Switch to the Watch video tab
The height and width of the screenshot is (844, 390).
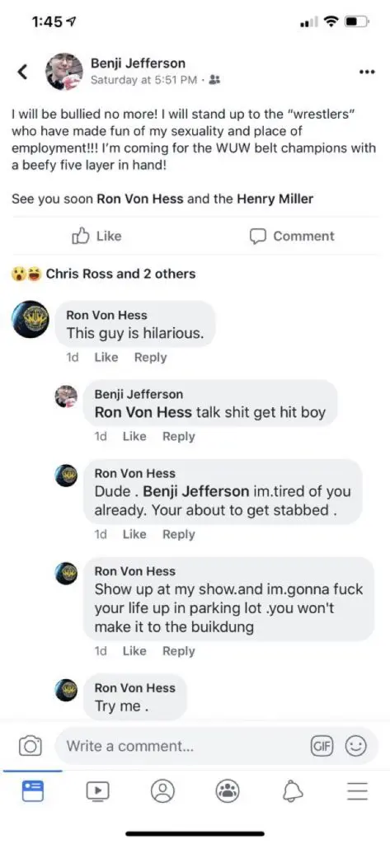[x=97, y=790]
